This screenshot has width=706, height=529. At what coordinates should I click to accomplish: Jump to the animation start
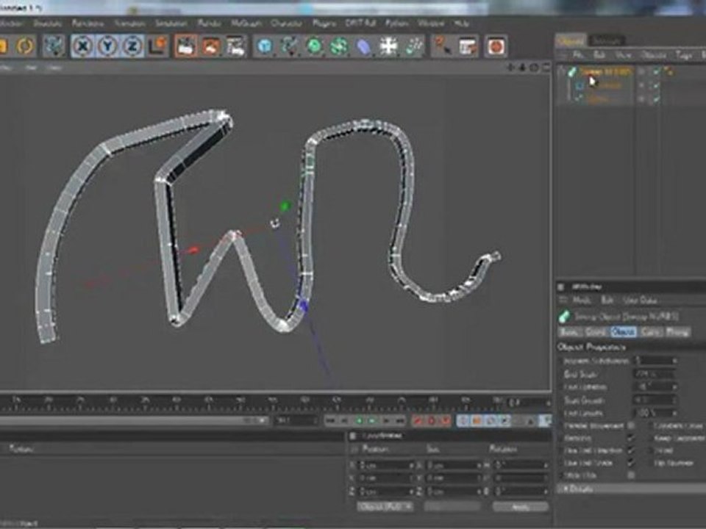click(330, 420)
